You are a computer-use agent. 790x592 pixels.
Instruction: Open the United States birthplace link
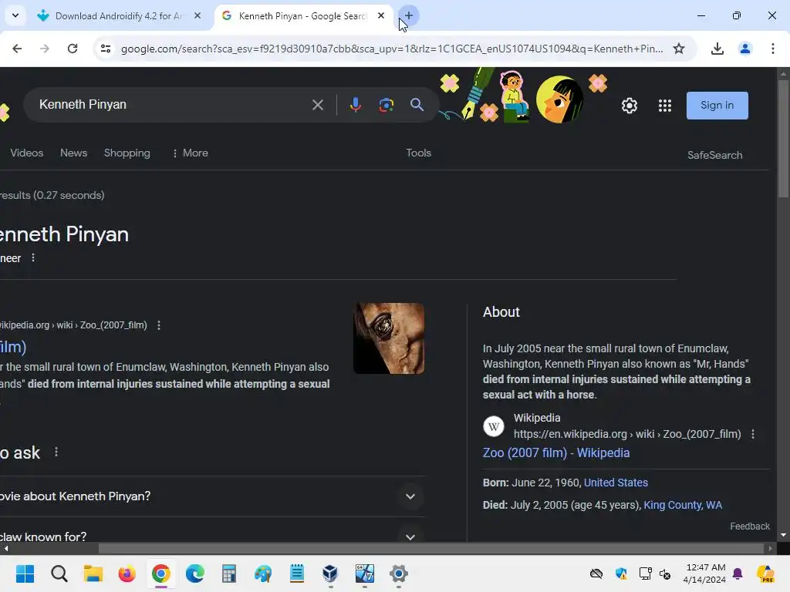(616, 483)
